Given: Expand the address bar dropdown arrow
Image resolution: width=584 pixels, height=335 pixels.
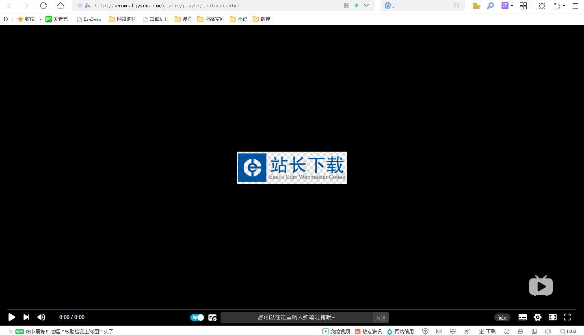Looking at the screenshot, I should click(366, 6).
